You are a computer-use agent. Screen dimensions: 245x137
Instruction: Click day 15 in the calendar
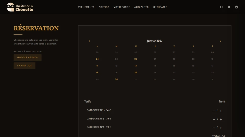[x=174, y=66]
